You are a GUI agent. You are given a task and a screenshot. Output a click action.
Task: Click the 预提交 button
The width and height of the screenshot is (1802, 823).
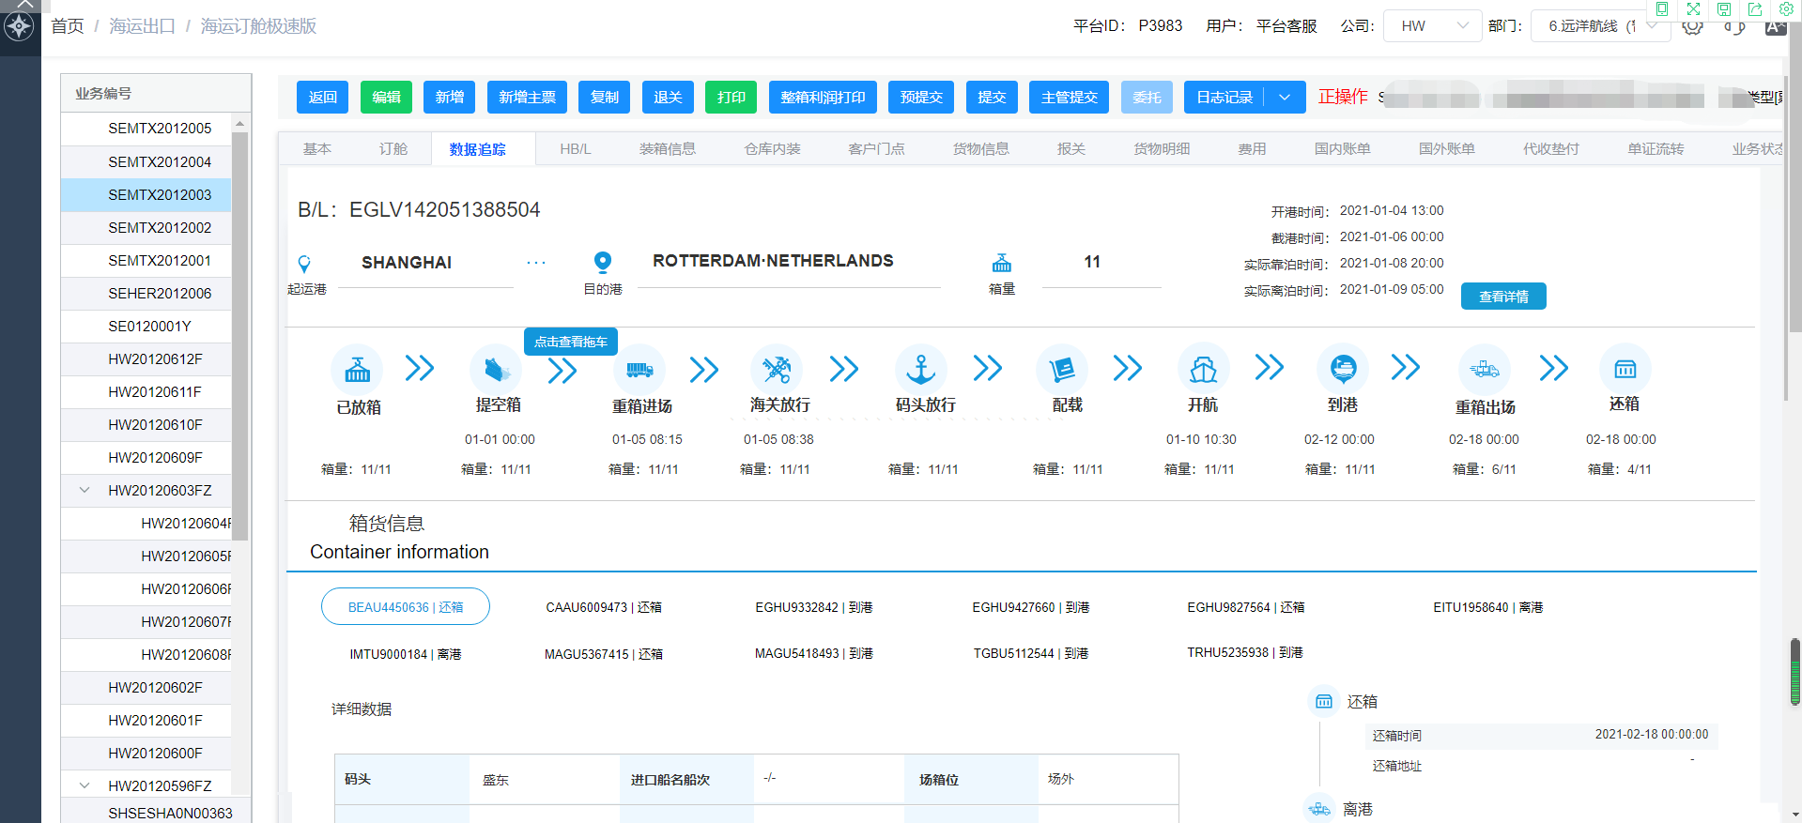tap(921, 98)
